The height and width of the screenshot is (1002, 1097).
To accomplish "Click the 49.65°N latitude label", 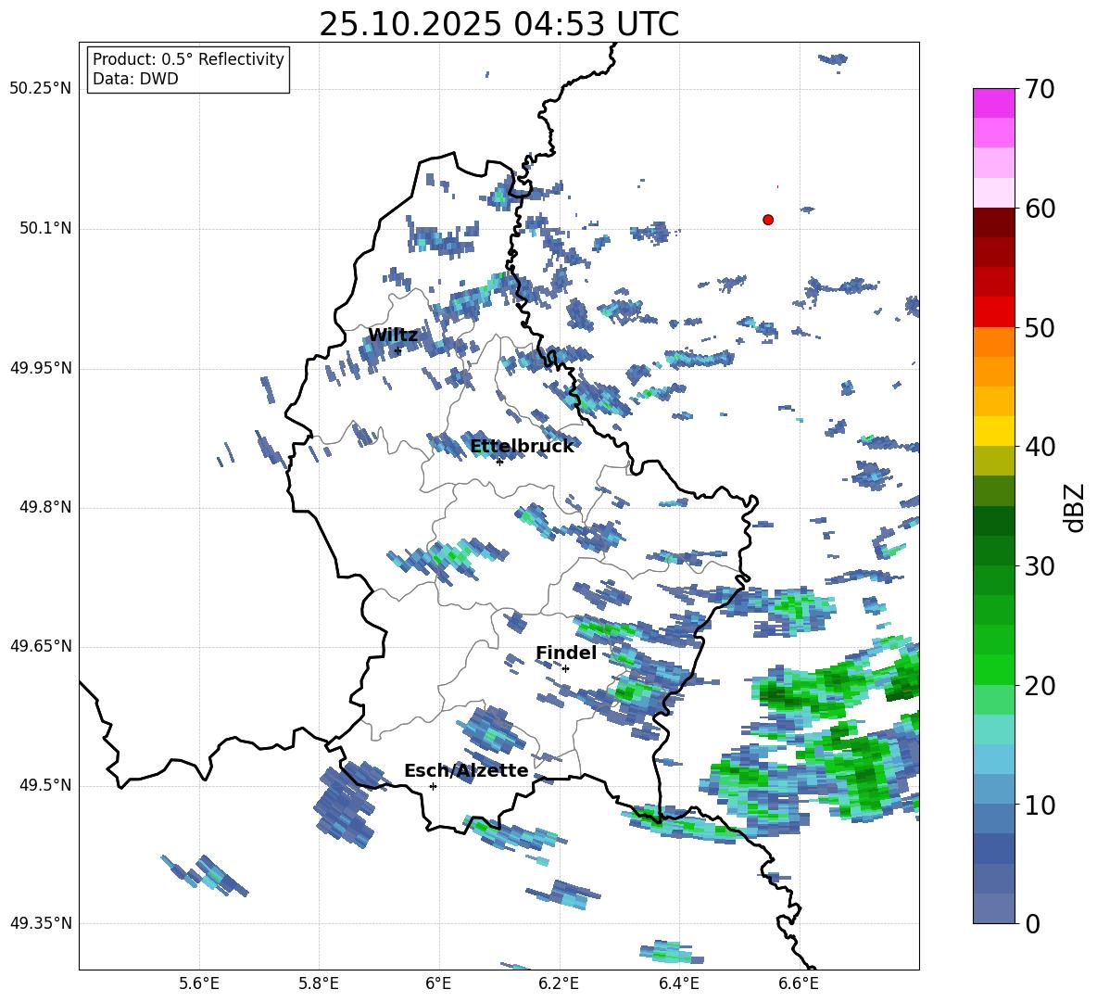I will 41,646.
